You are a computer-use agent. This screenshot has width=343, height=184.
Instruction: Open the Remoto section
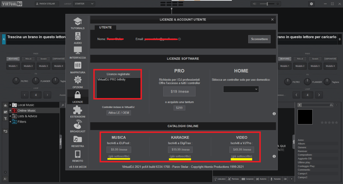click(x=77, y=156)
